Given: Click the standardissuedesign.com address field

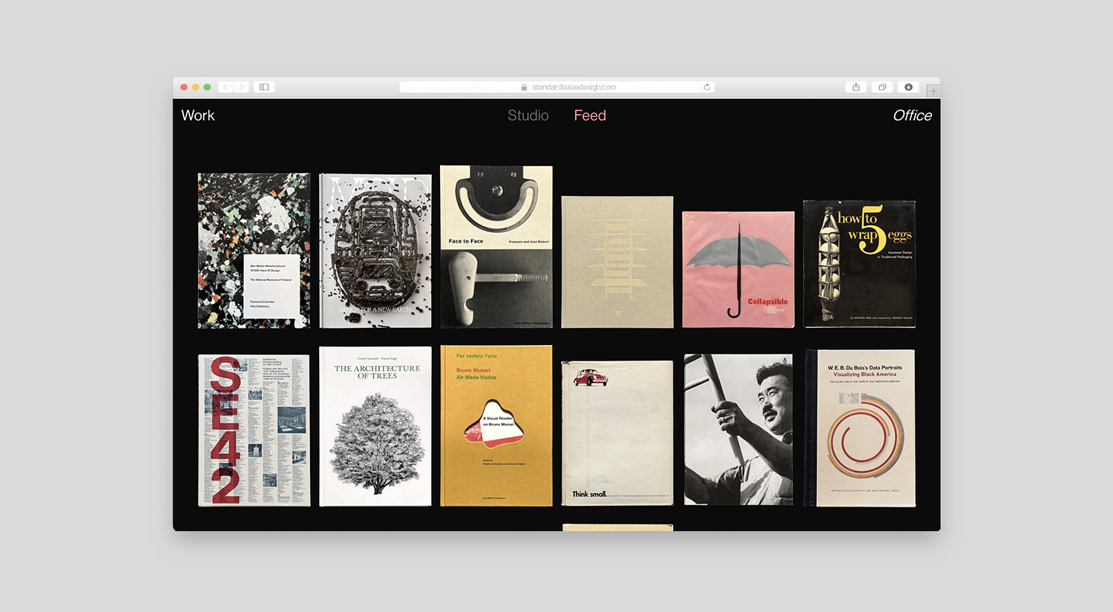Looking at the screenshot, I should pos(556,87).
